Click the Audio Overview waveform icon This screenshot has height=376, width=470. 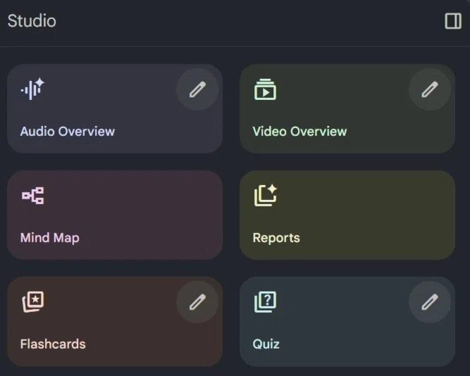pos(32,89)
